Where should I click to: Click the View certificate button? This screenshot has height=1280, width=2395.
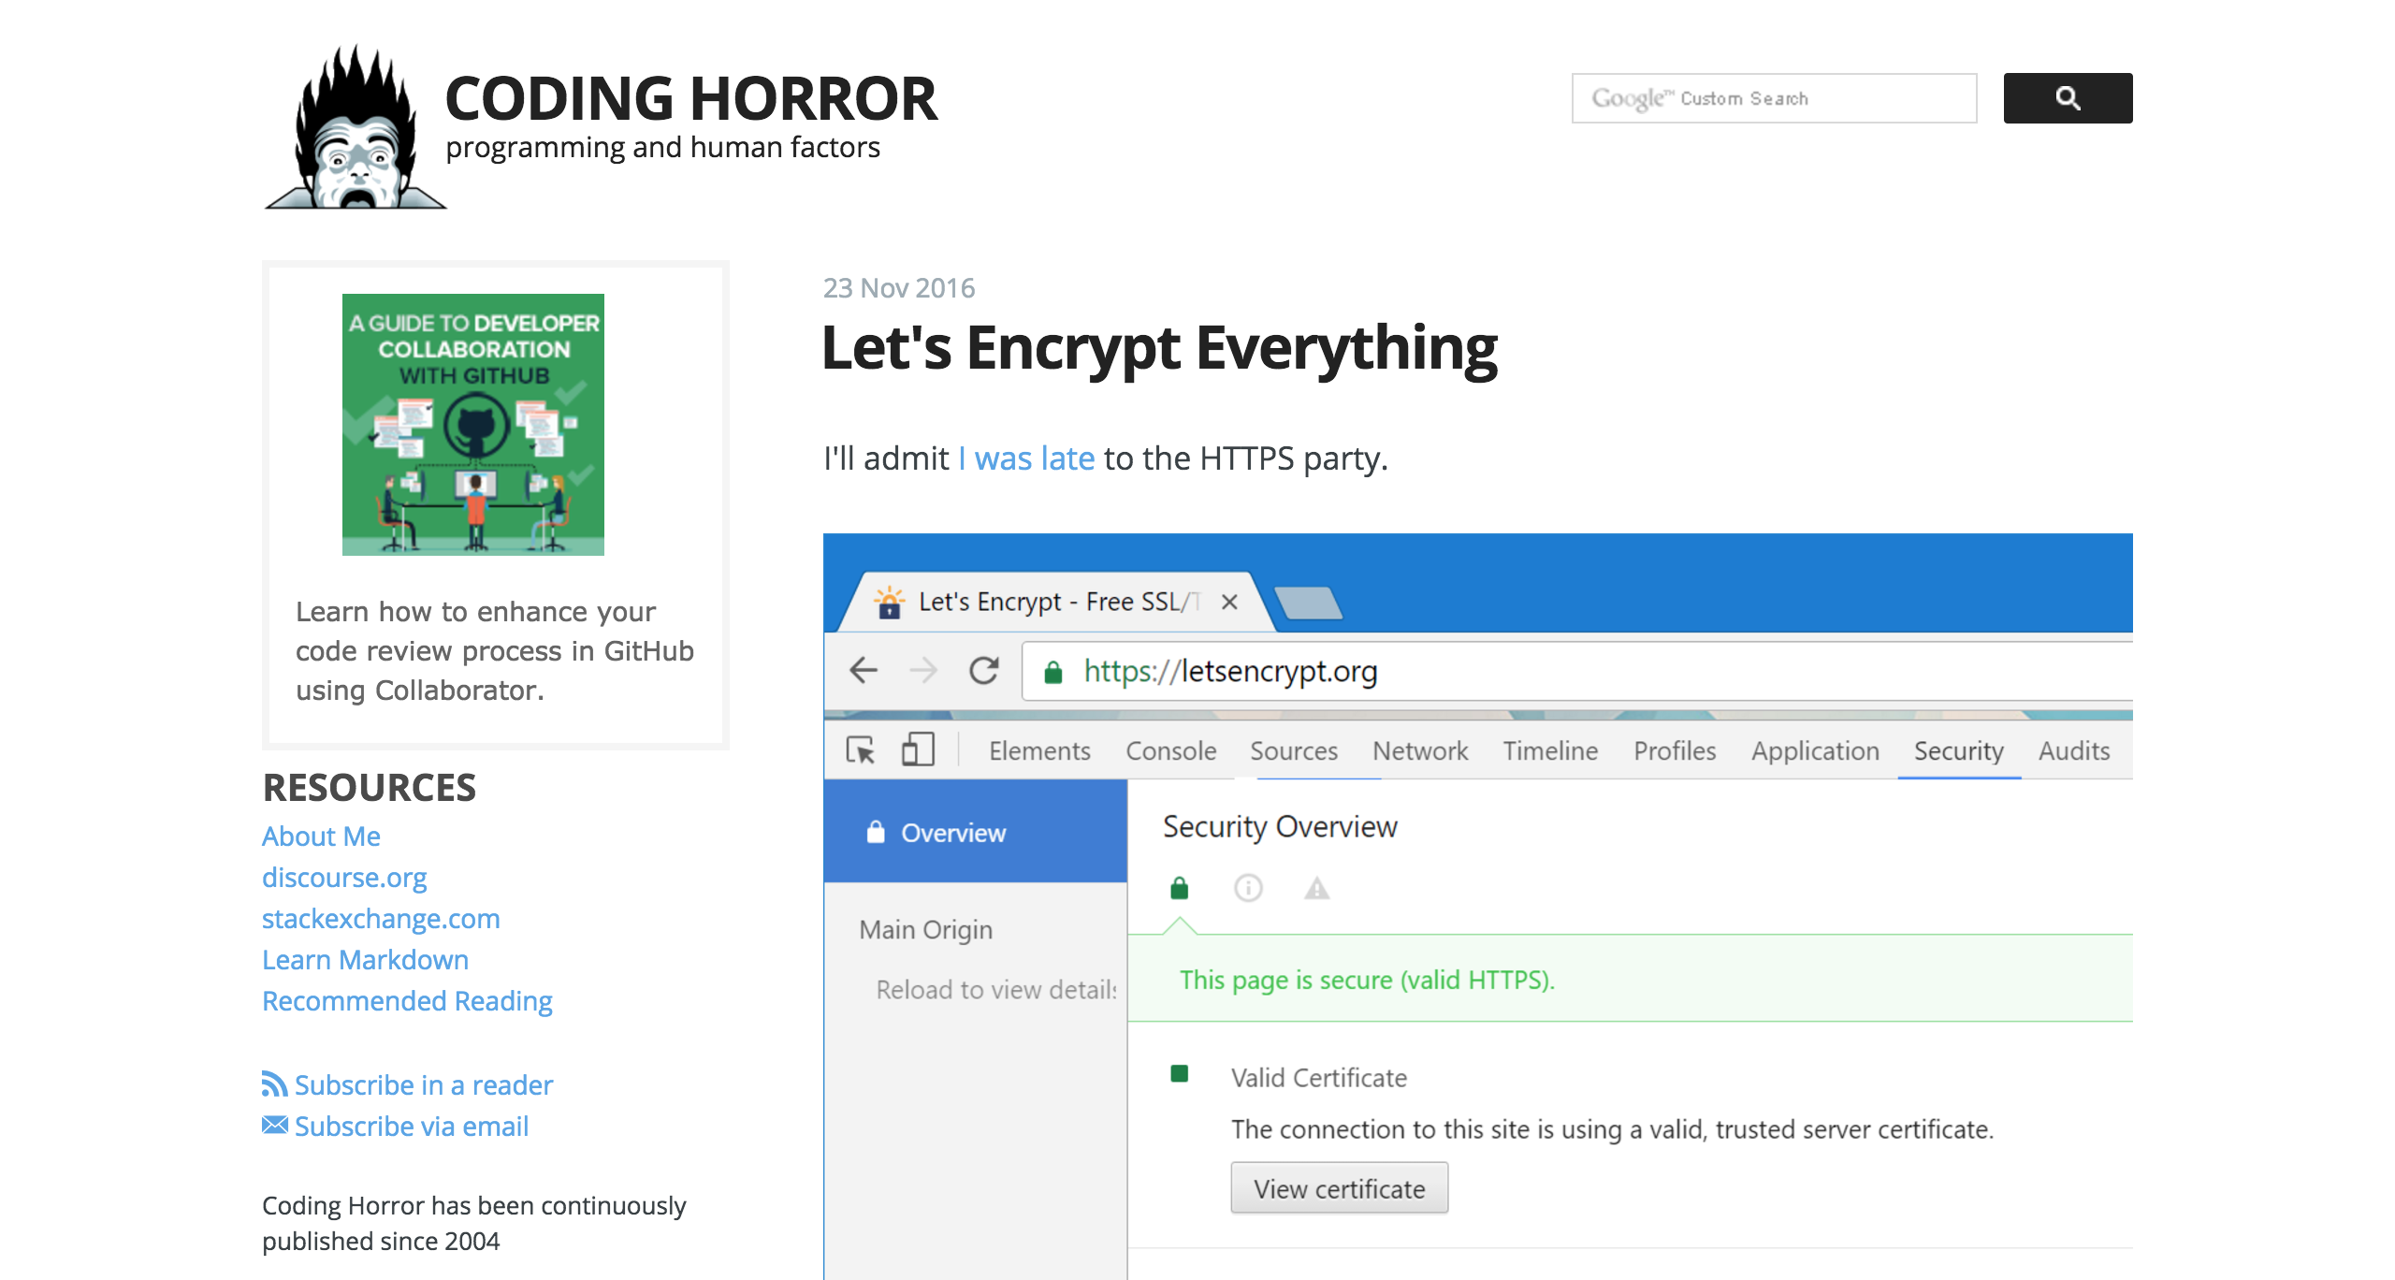(x=1340, y=1188)
